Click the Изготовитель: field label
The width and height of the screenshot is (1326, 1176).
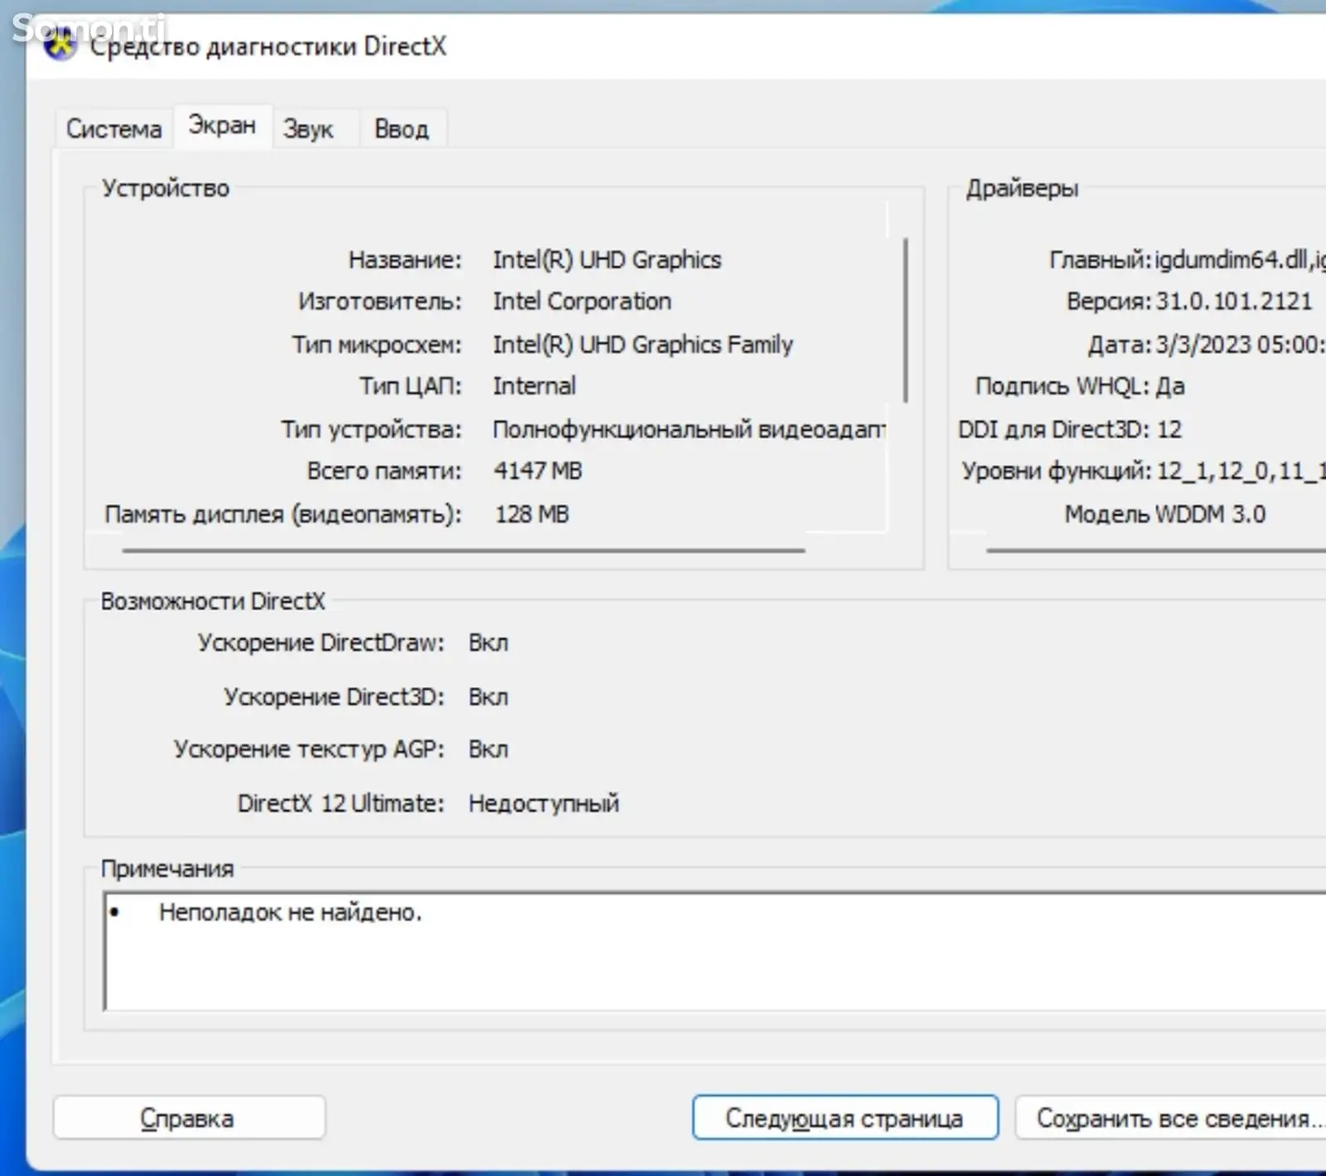pos(380,302)
